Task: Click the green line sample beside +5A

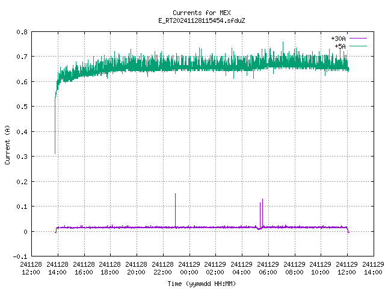Action: pyautogui.click(x=358, y=46)
